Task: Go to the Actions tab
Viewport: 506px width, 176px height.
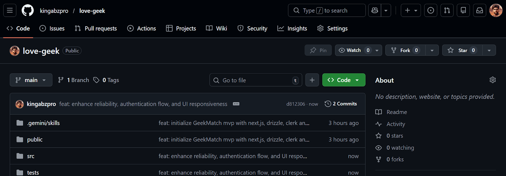Action: tap(142, 28)
